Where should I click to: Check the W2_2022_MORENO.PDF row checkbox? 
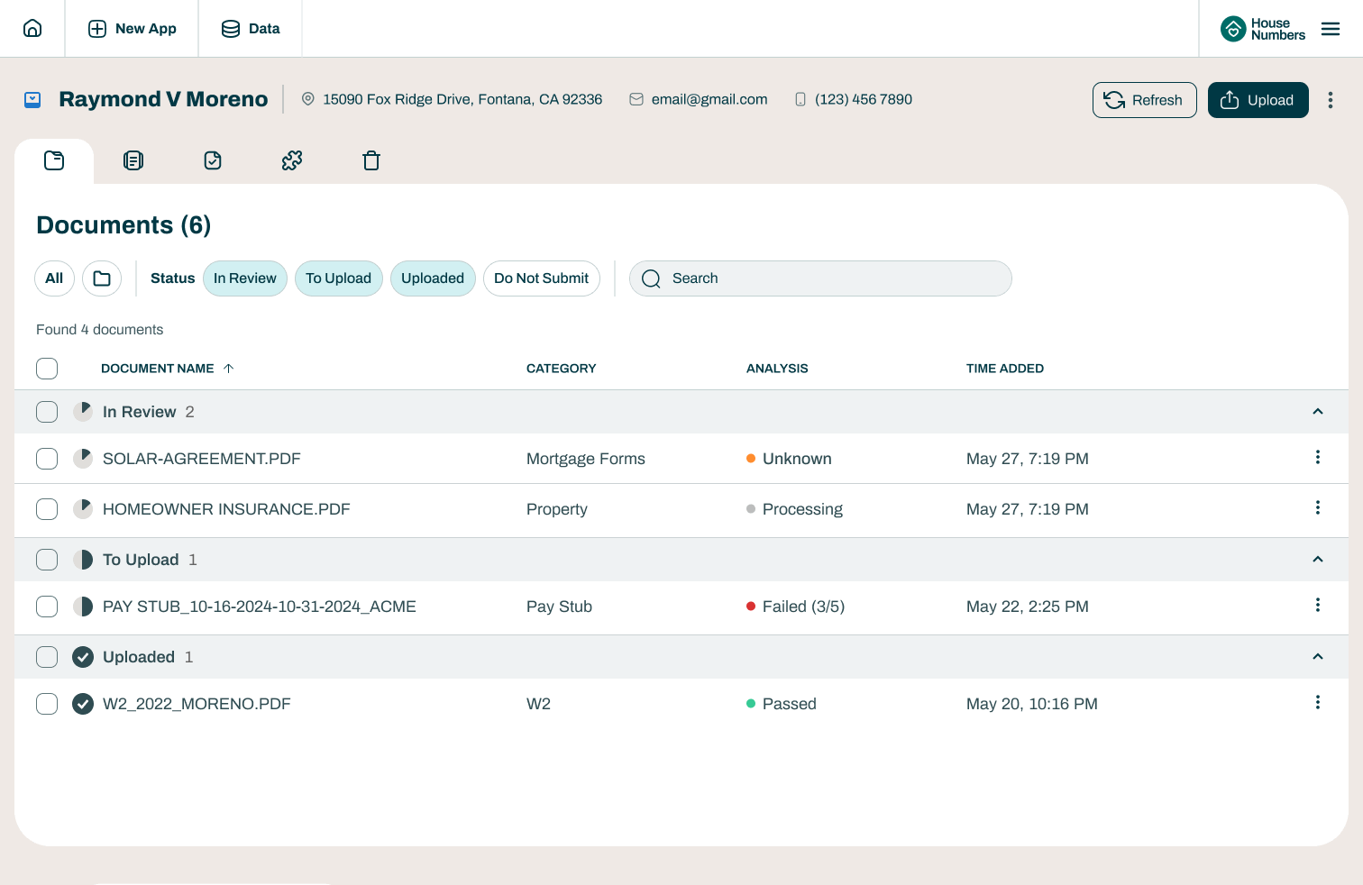tap(47, 704)
